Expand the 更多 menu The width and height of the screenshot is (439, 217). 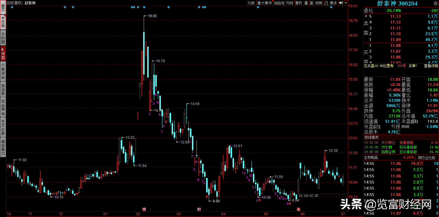click(333, 3)
